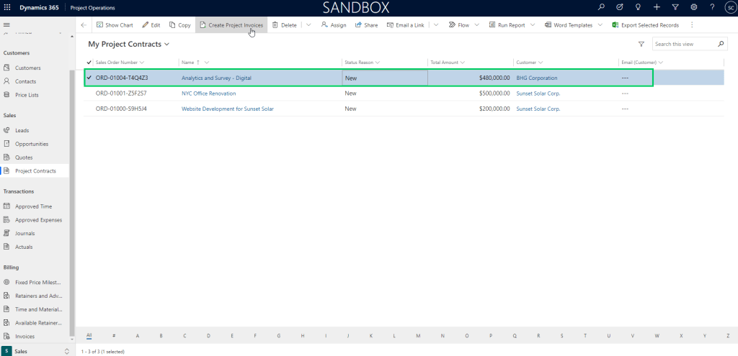Click the search magnifier in top bar
This screenshot has height=356, width=738.
(x=602, y=7)
